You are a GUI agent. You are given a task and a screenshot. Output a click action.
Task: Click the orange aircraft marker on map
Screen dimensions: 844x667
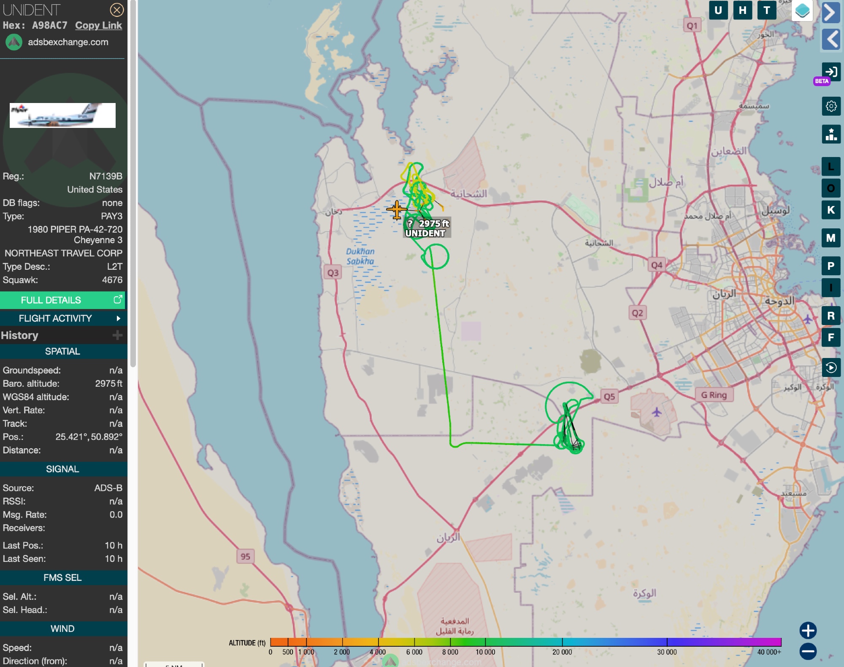coord(396,210)
